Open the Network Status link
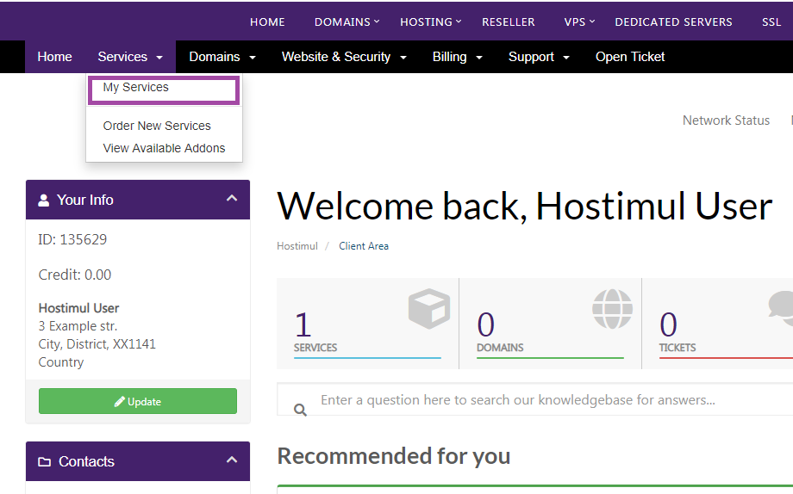The height and width of the screenshot is (494, 793). coord(726,120)
